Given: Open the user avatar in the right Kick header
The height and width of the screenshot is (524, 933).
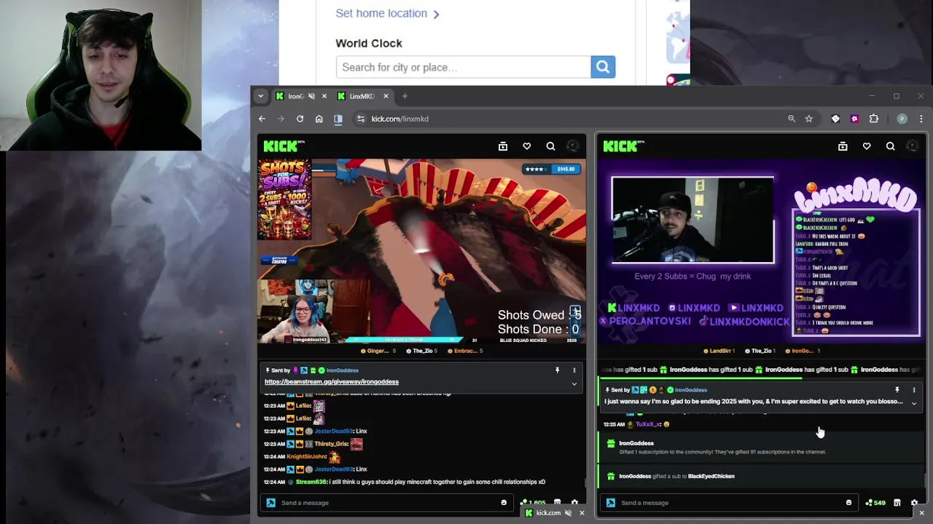Looking at the screenshot, I should 913,146.
